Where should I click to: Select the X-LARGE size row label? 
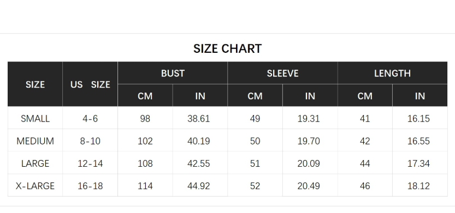pos(35,186)
